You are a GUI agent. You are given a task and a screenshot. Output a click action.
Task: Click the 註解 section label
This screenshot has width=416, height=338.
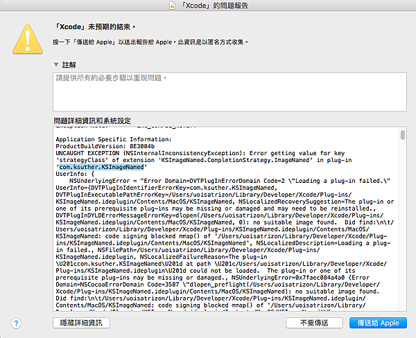[x=69, y=65]
